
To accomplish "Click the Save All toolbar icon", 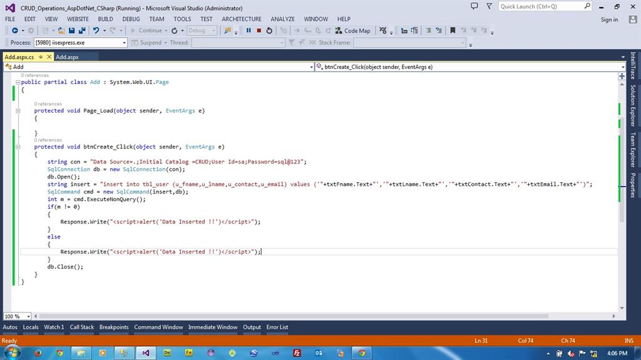I will pos(82,31).
